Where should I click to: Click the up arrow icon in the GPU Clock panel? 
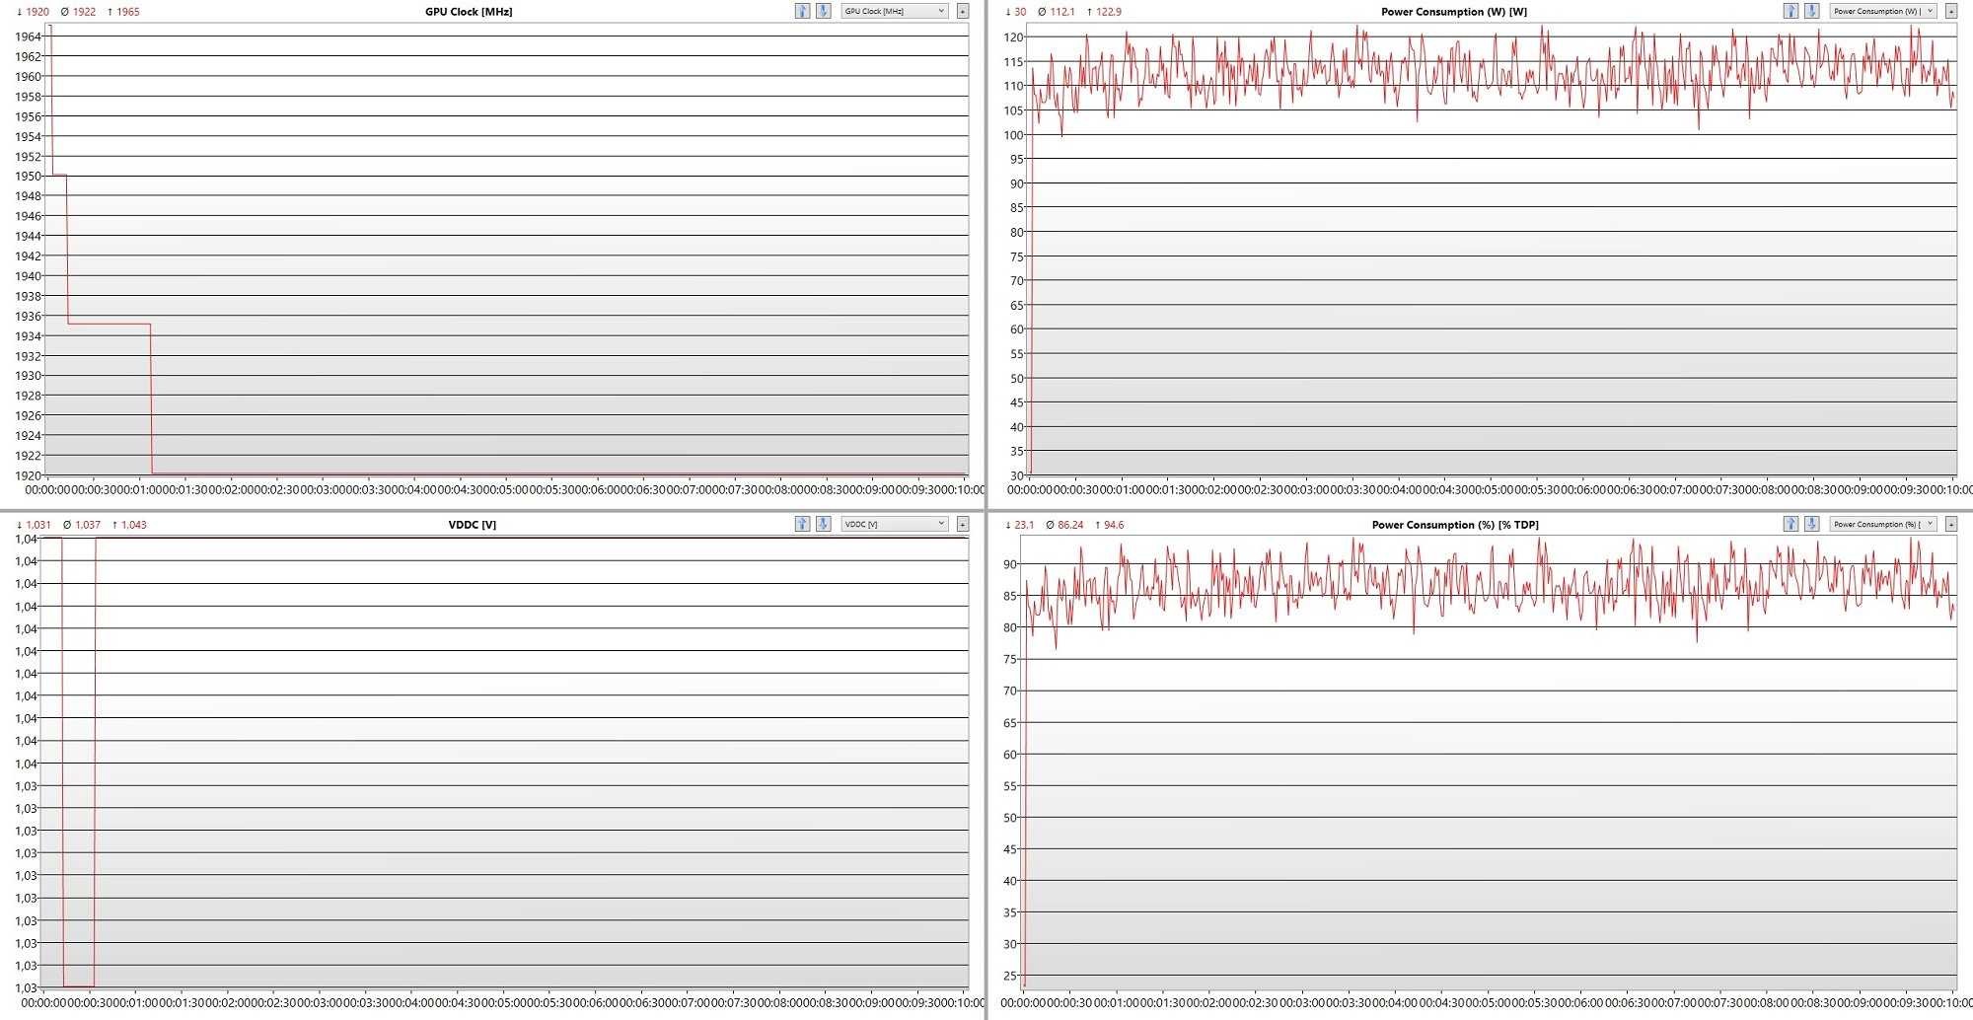pos(802,11)
